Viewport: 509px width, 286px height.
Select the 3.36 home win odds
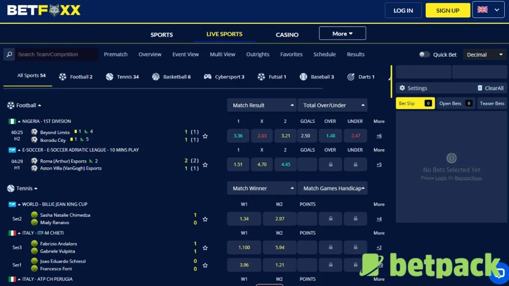(238, 136)
